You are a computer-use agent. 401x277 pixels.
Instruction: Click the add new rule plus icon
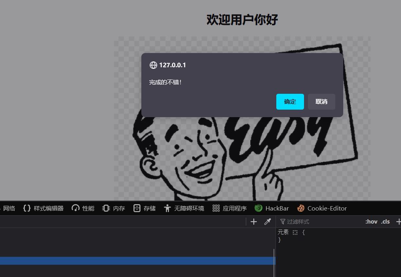click(398, 222)
